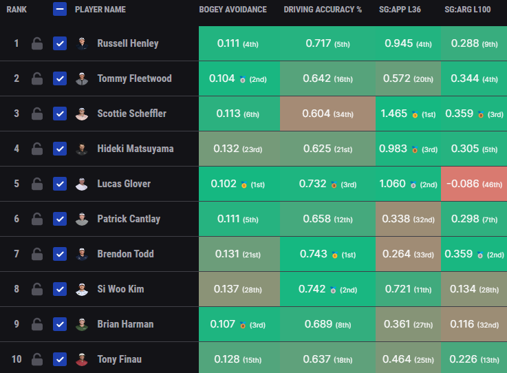Open Scottie Scheffler player name link
This screenshot has width=507, height=373.
(131, 114)
